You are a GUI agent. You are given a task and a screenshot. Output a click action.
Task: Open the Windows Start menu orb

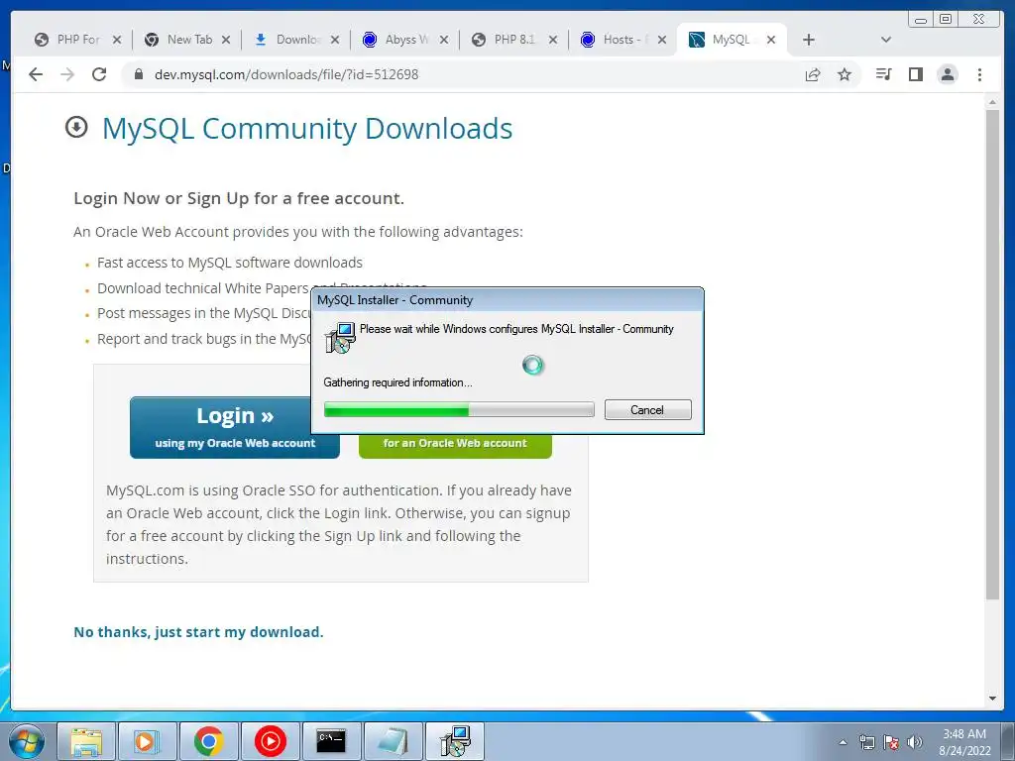coord(27,741)
